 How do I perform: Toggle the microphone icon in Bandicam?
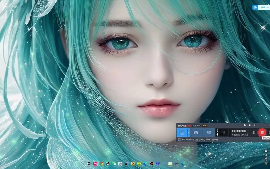click(x=217, y=134)
